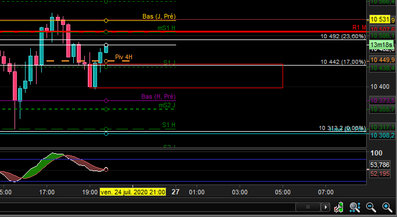Viewport: 397px width, 217px height.
Task: Click the 05:00 time axis label
Action: pyautogui.click(x=283, y=192)
